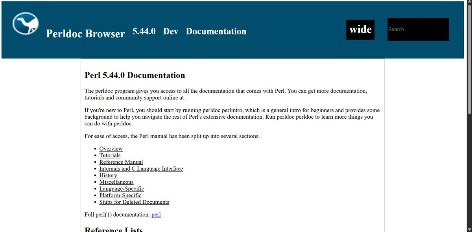The width and height of the screenshot is (472, 232).
Task: Open Stubs for Deleted Documents link
Action: point(134,202)
